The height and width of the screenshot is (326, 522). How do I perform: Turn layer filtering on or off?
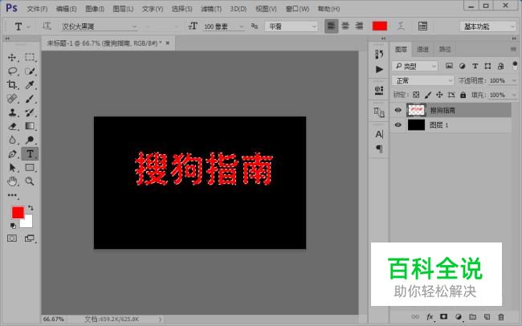(515, 65)
